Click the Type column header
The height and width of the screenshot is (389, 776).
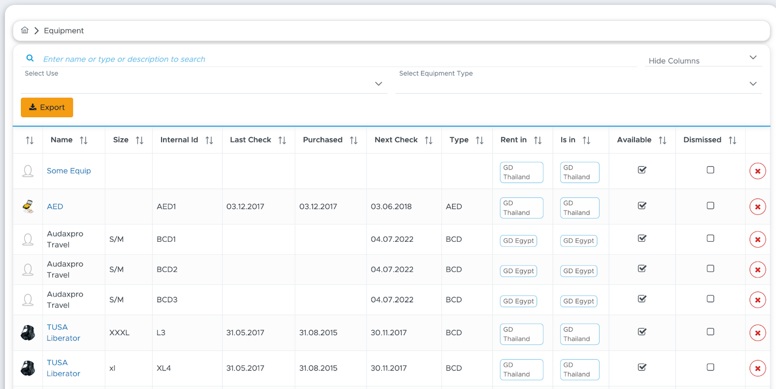(459, 140)
